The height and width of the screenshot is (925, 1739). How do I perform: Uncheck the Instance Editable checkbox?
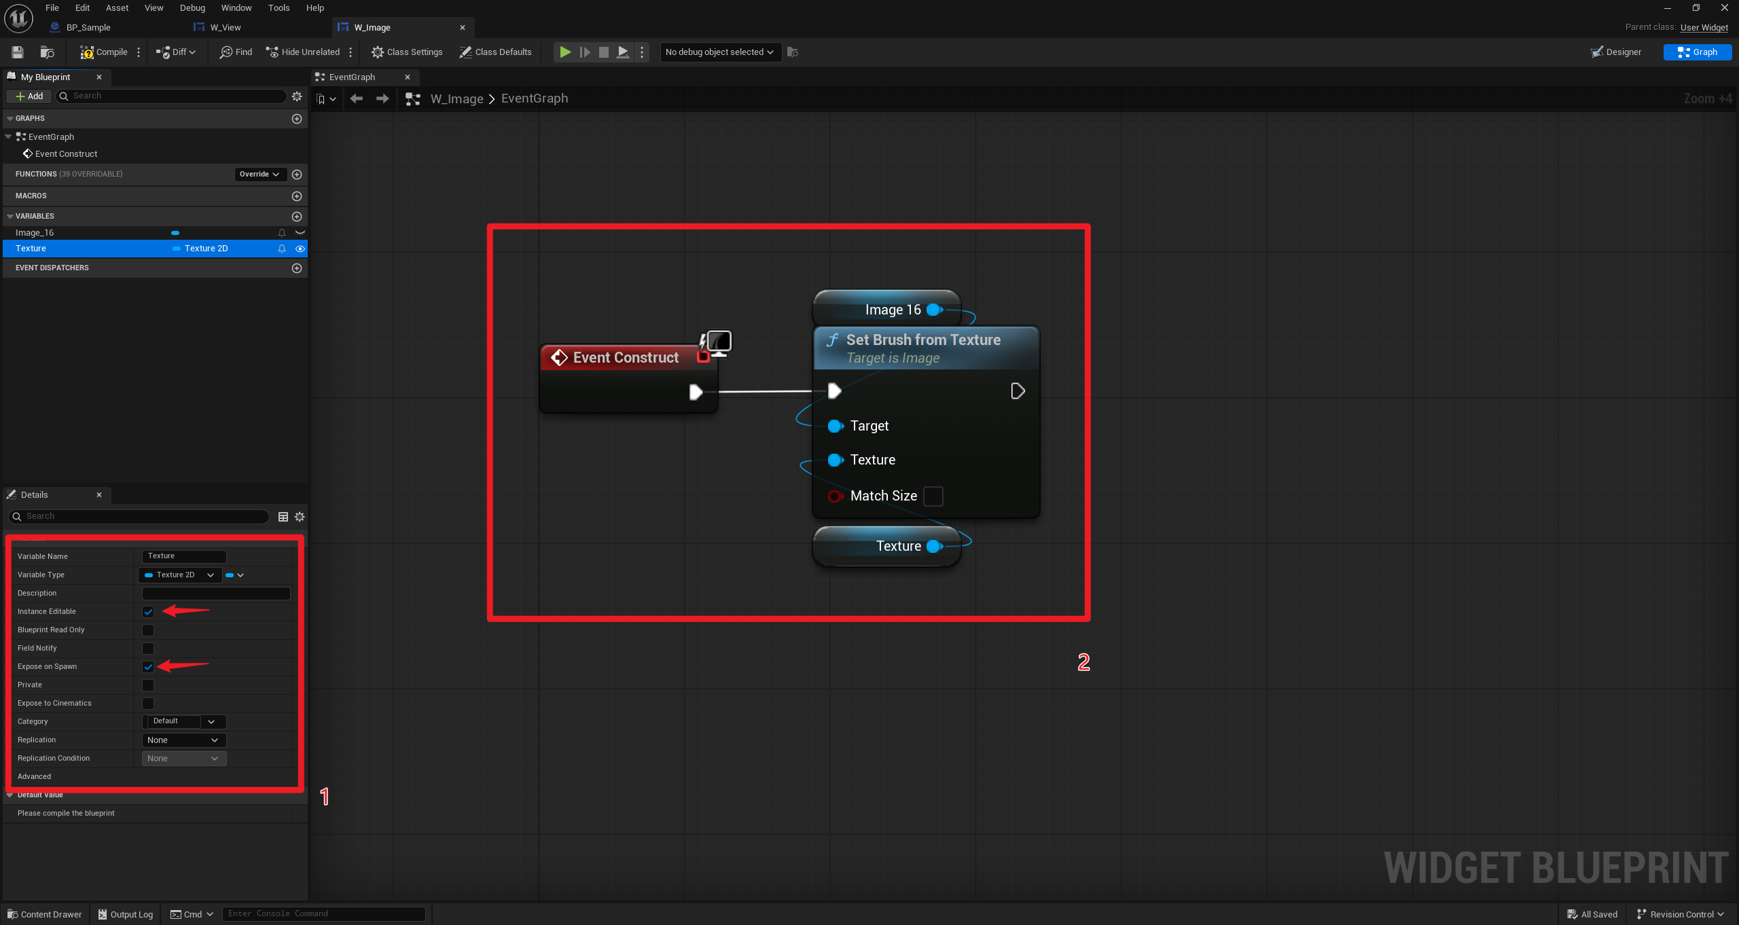[148, 612]
